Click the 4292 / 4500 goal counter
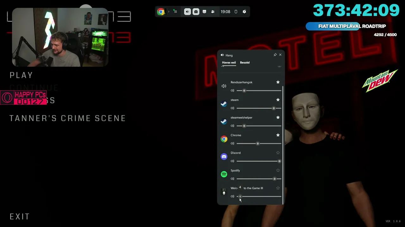Viewport: 405px width, 227px height. [385, 35]
